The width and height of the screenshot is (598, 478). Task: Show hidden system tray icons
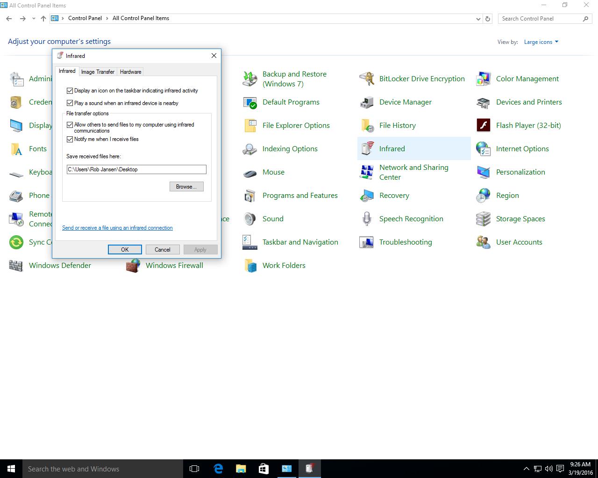pyautogui.click(x=526, y=469)
